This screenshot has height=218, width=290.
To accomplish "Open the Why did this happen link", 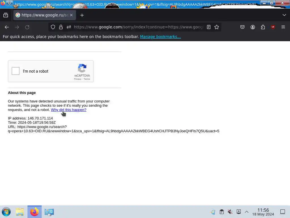I will 69,110.
